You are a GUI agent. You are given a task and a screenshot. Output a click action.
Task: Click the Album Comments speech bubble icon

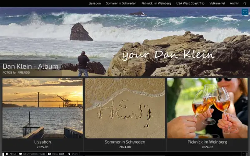click(20, 154)
